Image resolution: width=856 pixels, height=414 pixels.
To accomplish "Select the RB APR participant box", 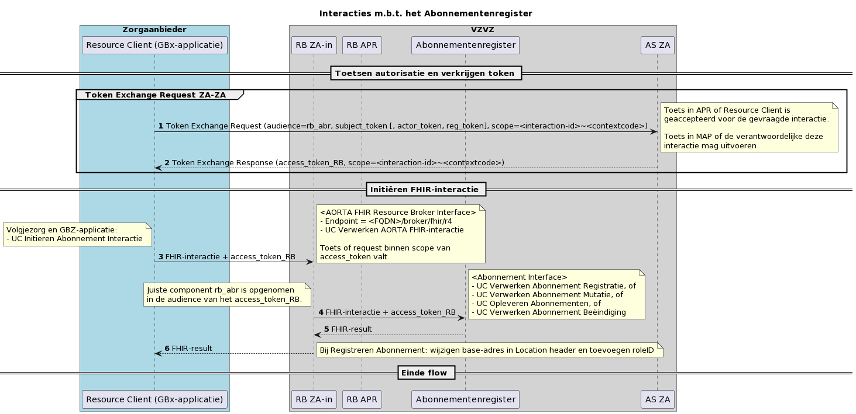I will coord(362,45).
